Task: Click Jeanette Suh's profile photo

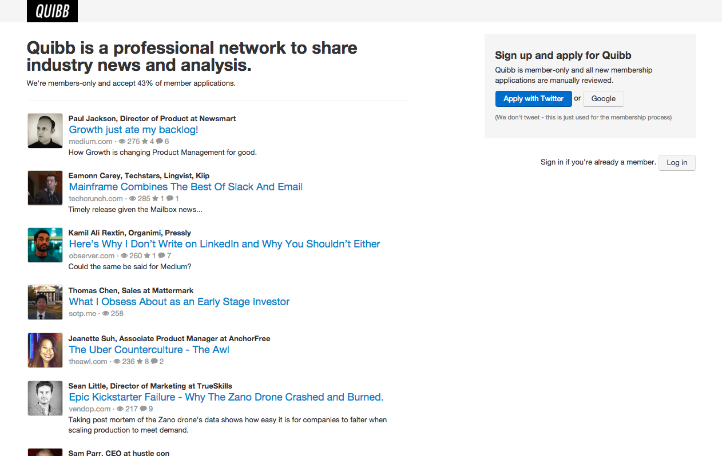Action: (45, 350)
